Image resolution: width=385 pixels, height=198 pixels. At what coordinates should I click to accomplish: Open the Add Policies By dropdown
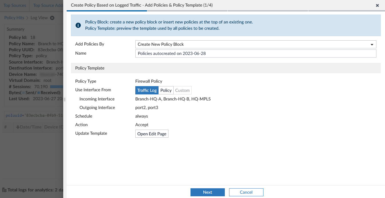pyautogui.click(x=256, y=44)
